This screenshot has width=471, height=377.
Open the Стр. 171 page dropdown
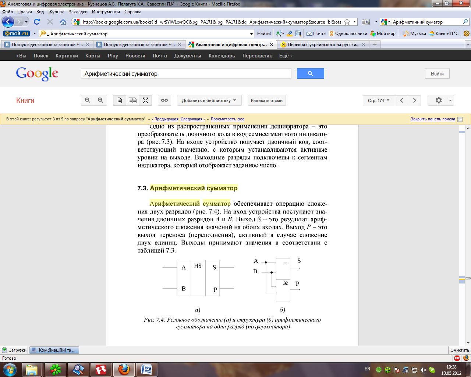pyautogui.click(x=379, y=100)
